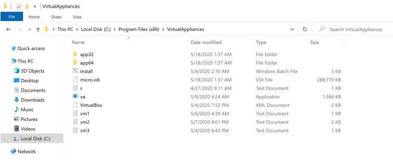Go up one folder level arrow
The image size is (393, 160).
click(38, 29)
